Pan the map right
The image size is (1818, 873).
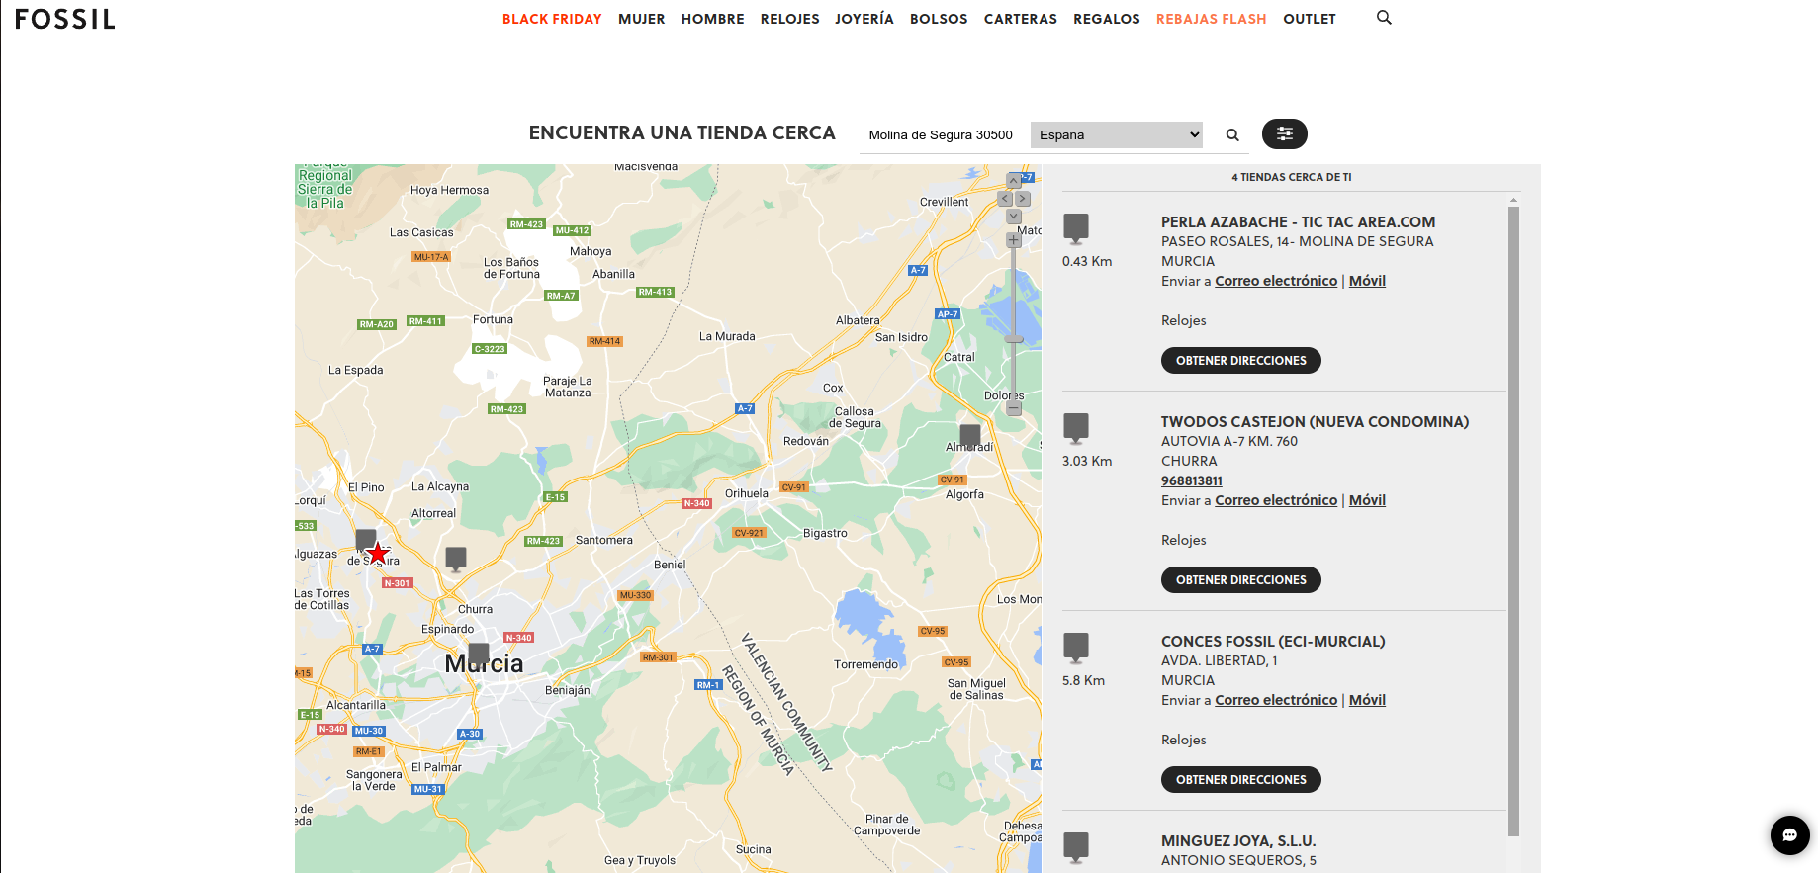1023,199
